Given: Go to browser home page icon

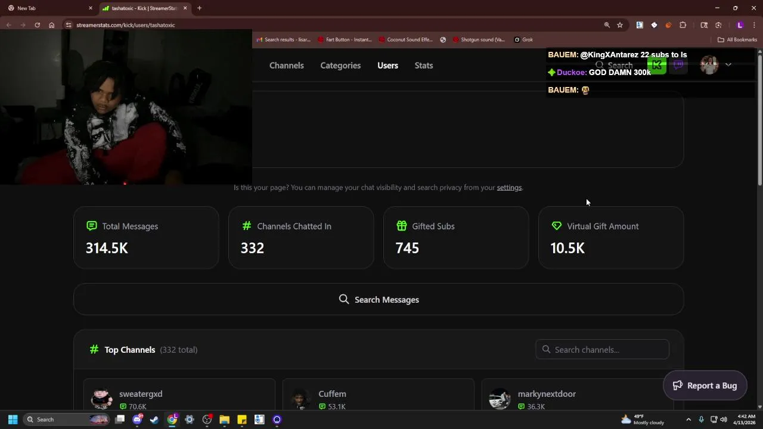Looking at the screenshot, I should pos(52,25).
